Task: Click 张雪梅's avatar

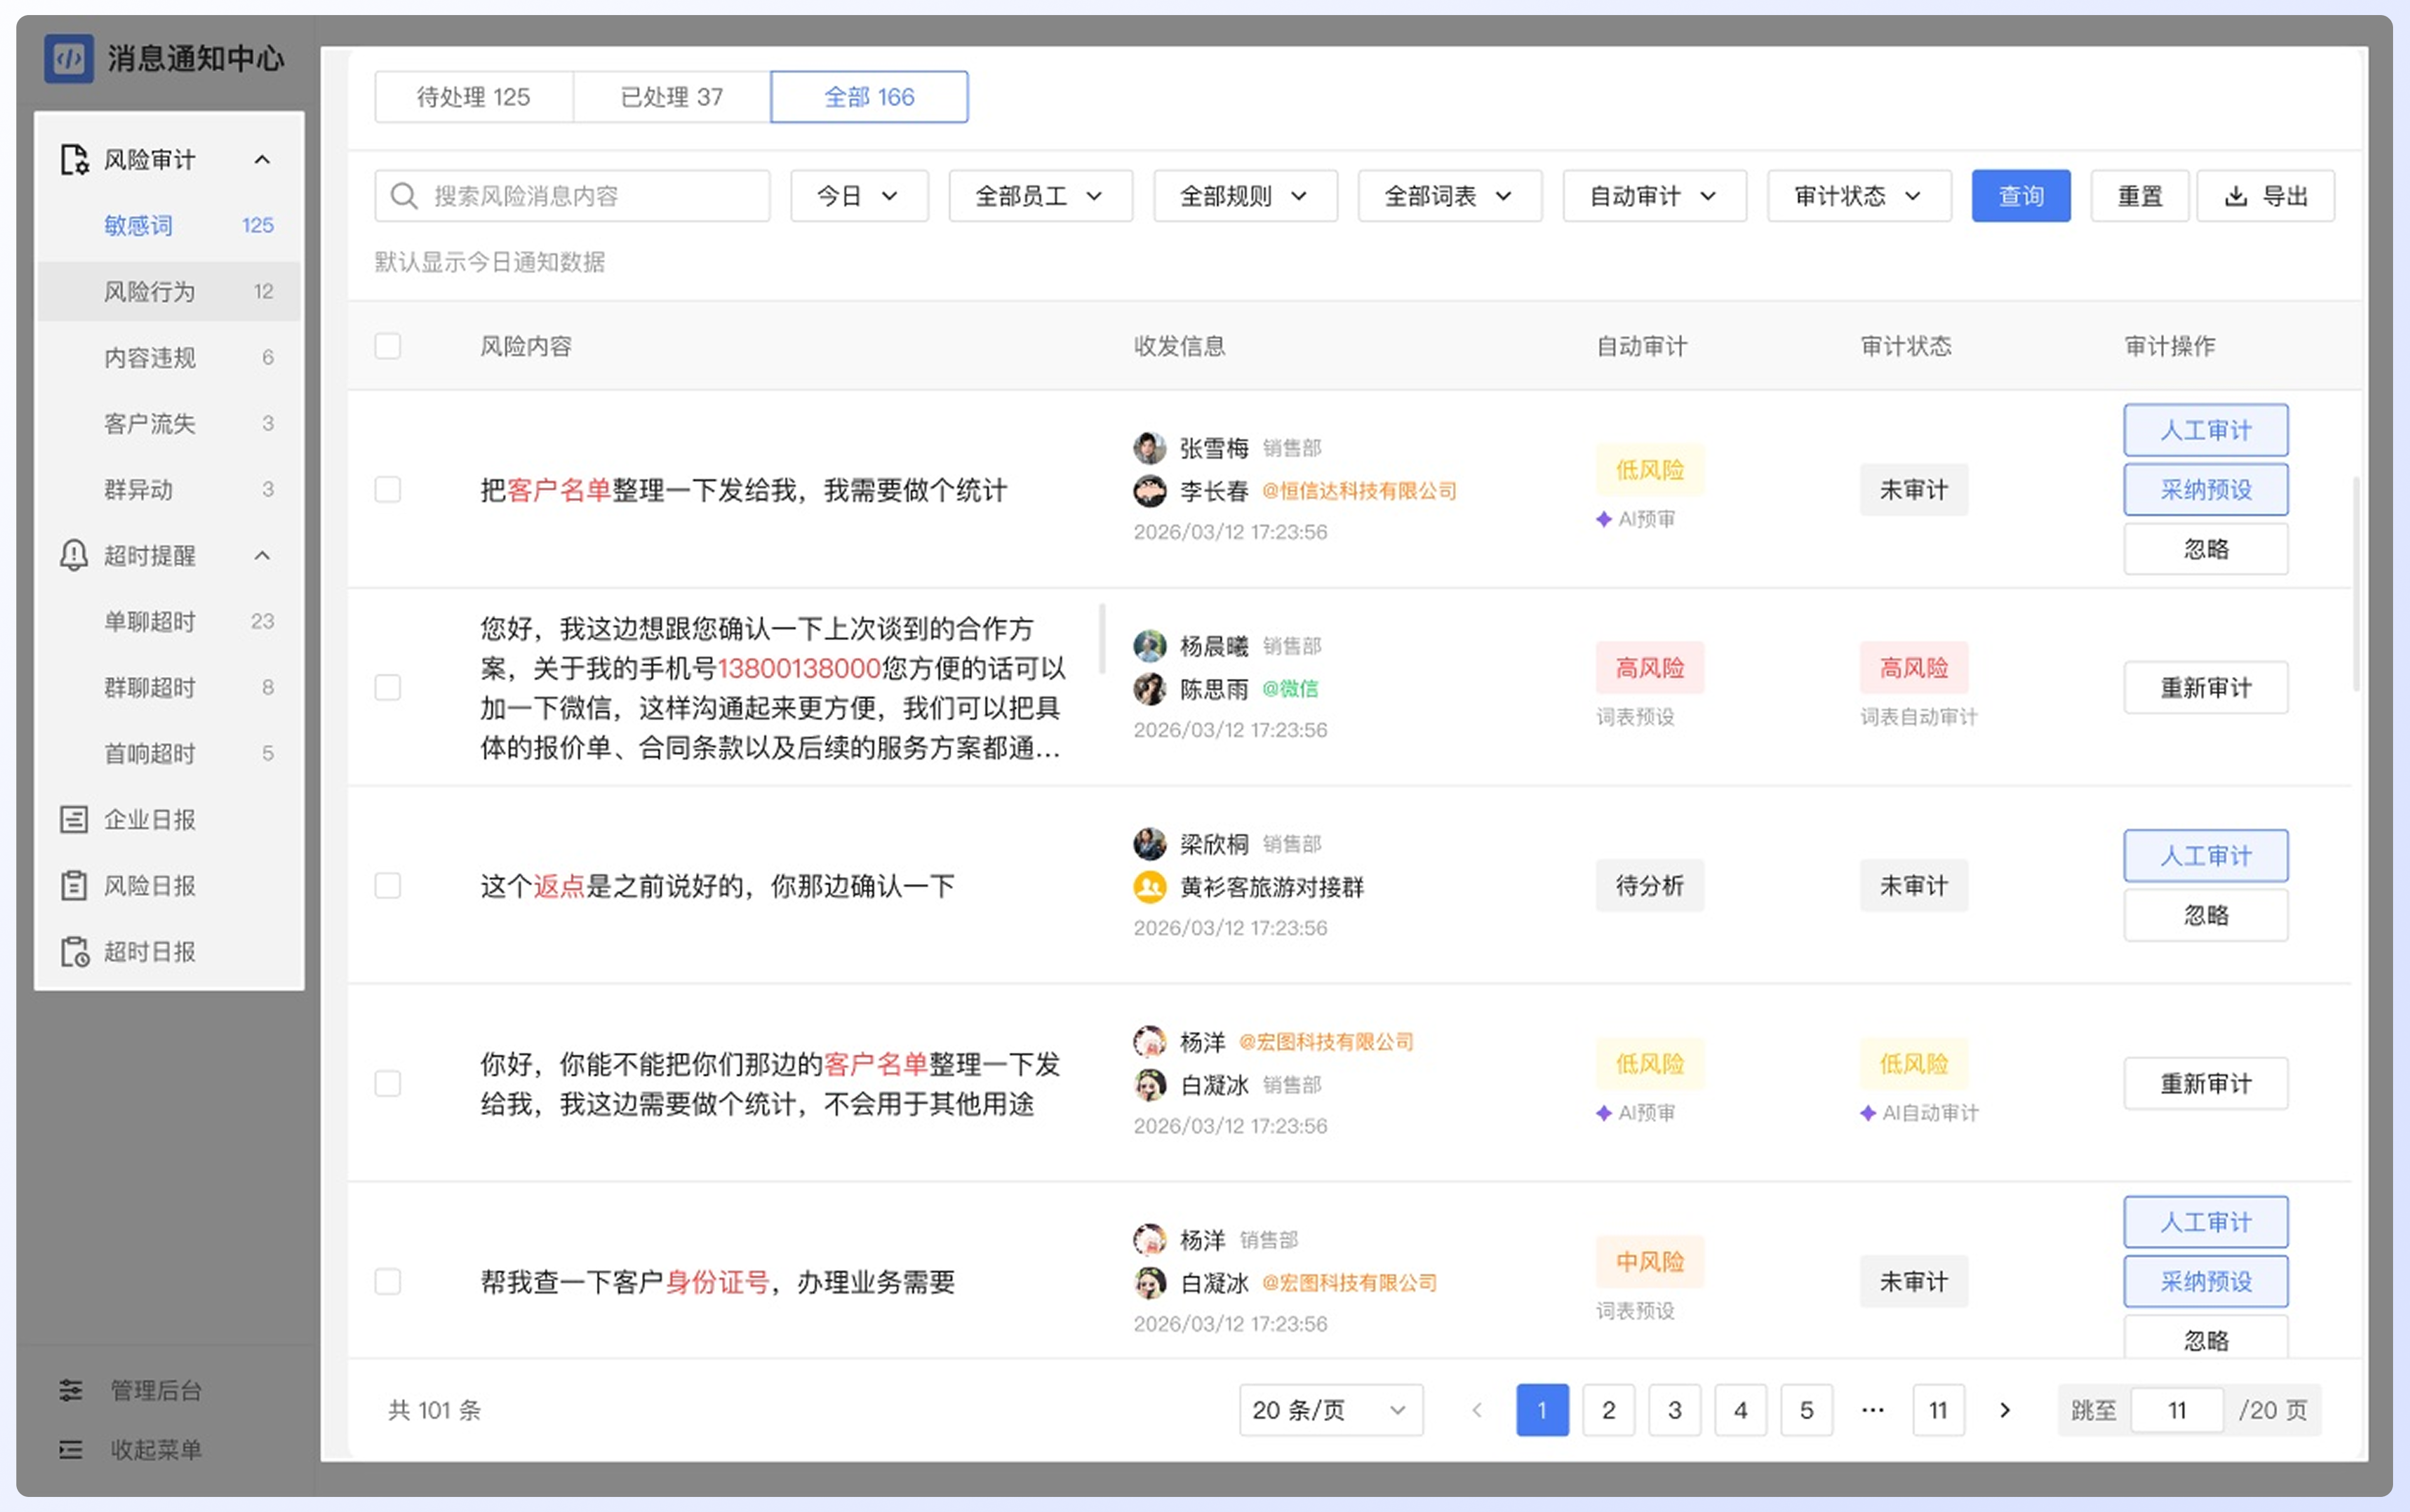Action: point(1150,447)
